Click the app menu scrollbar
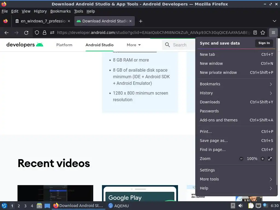 pyautogui.click(x=277, y=111)
